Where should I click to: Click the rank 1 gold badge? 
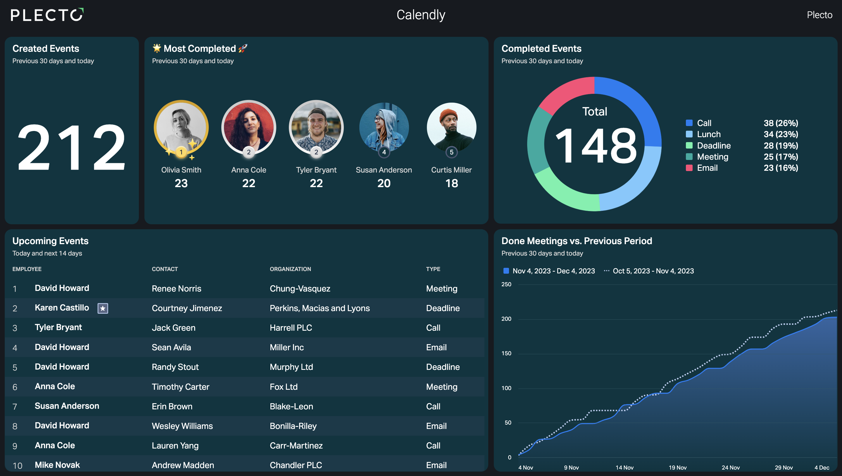181,152
